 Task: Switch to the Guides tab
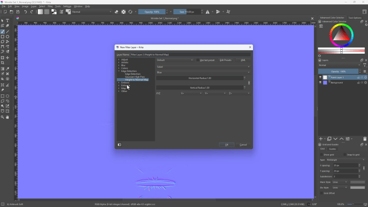[x=333, y=149]
